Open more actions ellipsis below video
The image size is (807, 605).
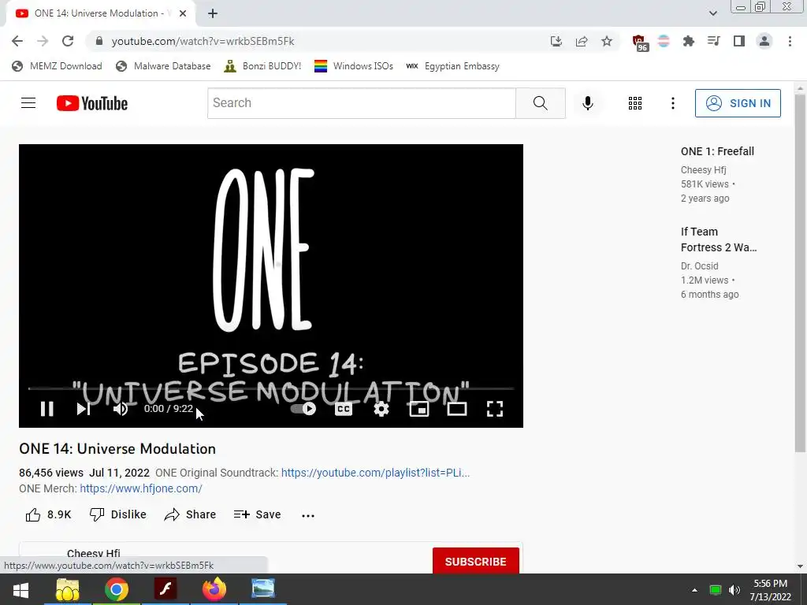308,515
